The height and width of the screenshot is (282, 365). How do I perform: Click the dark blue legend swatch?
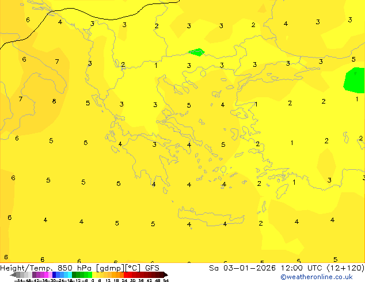point(54,275)
